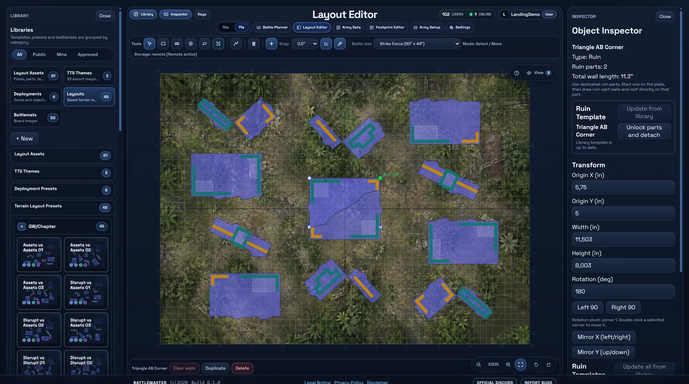Switch to 11e edition

(242, 27)
